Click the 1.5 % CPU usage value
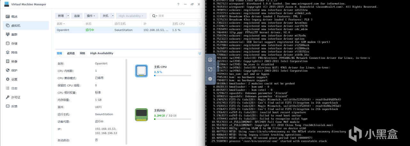The height and width of the screenshot is (146, 410). 158,72
